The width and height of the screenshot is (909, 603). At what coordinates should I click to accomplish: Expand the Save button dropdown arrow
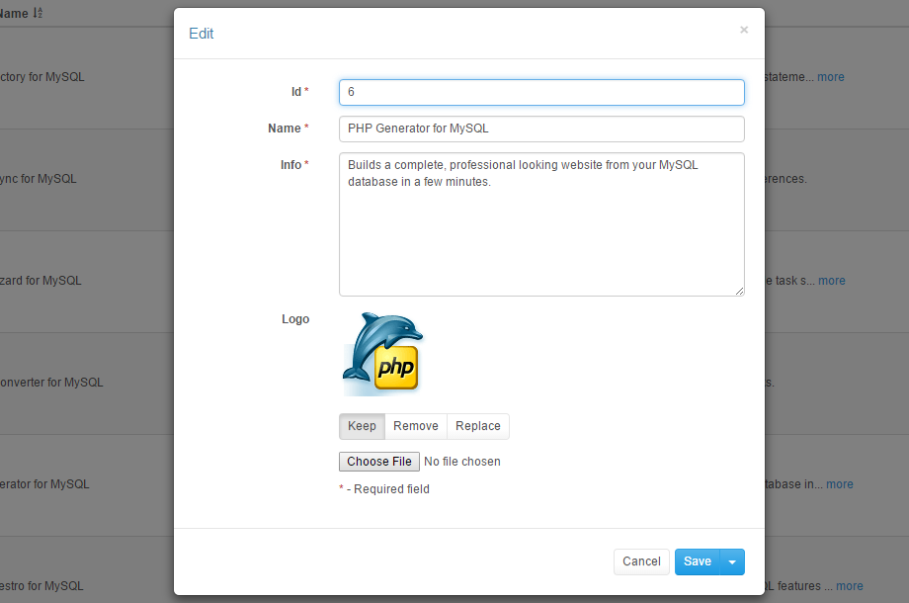pyautogui.click(x=732, y=561)
